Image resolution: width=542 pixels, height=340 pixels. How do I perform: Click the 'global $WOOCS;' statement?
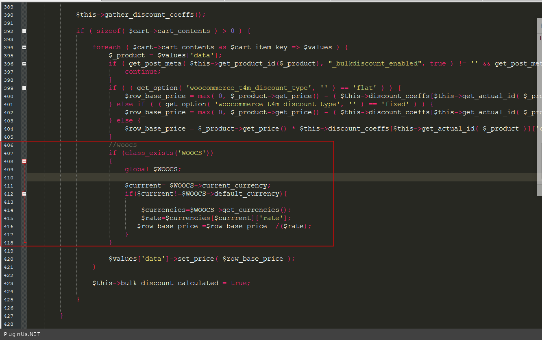pyautogui.click(x=153, y=169)
